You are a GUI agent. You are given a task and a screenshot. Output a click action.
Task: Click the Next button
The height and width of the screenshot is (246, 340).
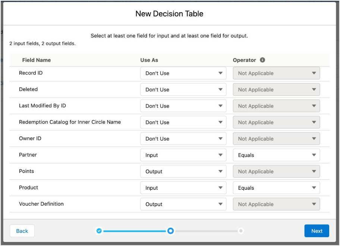point(317,231)
